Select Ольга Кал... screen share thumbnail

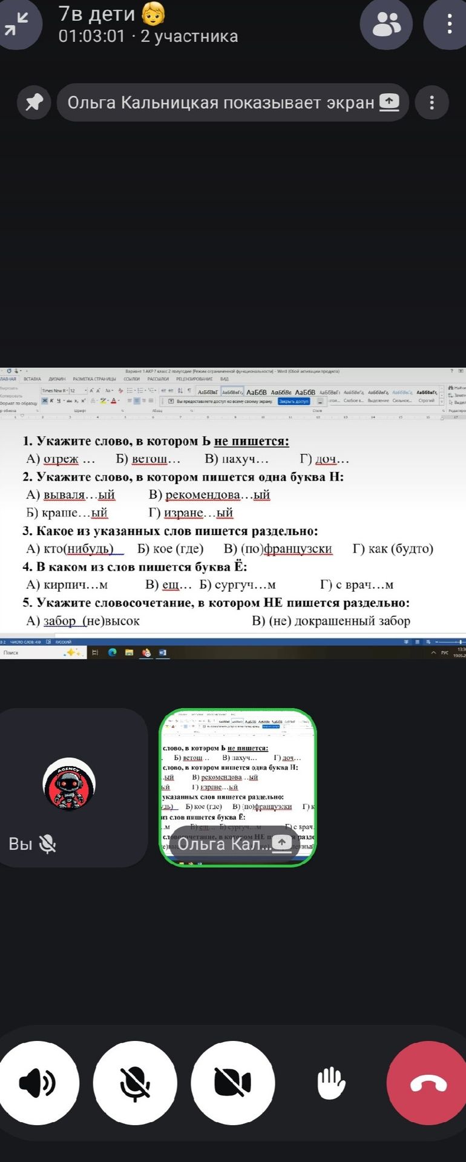[238, 787]
